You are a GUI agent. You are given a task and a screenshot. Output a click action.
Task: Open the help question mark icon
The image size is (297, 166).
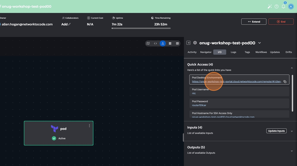(x=277, y=7)
